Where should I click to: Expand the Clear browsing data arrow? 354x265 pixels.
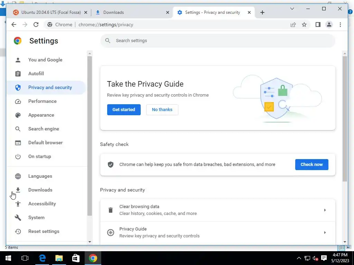pos(325,210)
